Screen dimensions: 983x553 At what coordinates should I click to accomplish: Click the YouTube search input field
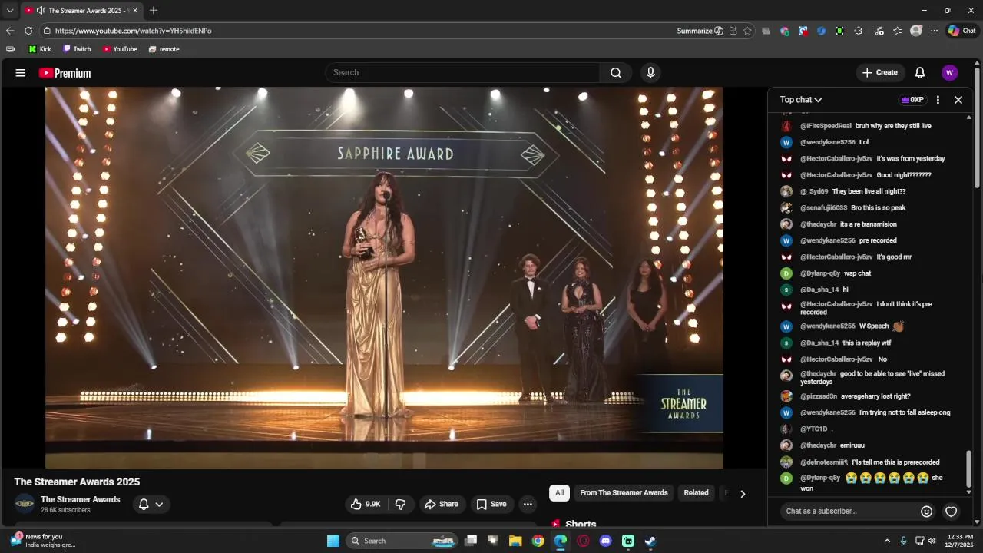(x=463, y=72)
